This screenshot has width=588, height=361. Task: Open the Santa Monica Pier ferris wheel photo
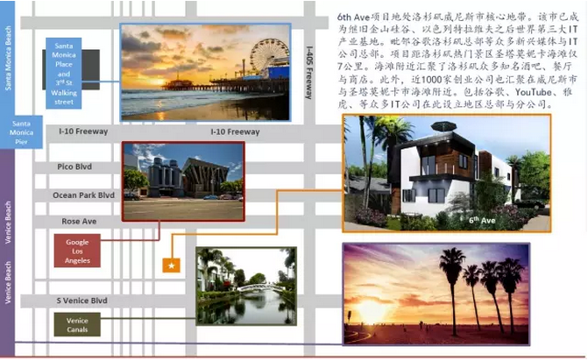[206, 73]
